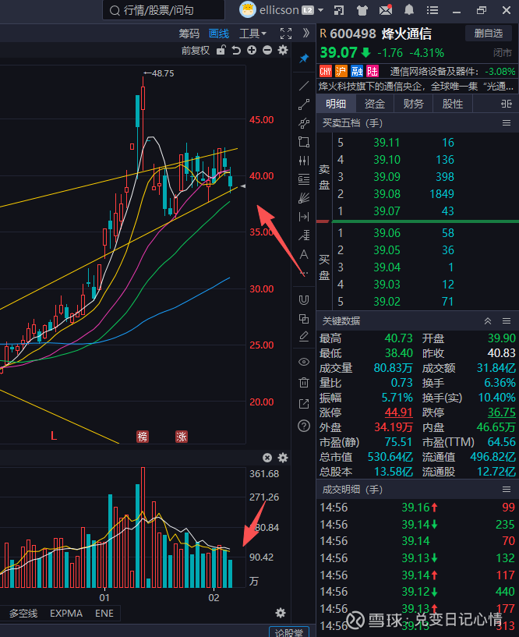Click the 删自选 button

[x=489, y=33]
